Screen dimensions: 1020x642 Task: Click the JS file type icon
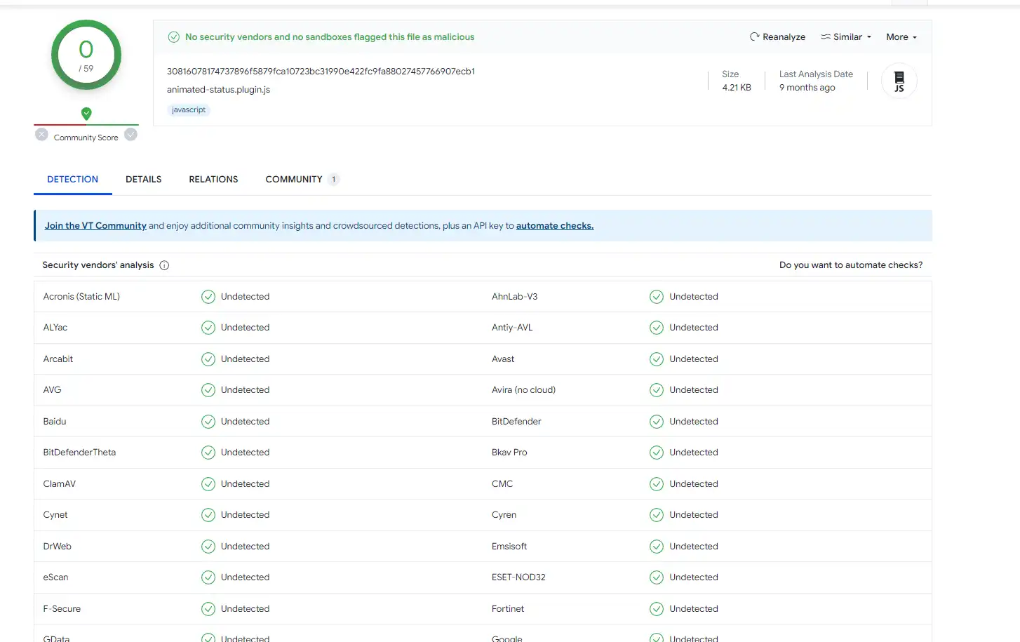pos(899,81)
